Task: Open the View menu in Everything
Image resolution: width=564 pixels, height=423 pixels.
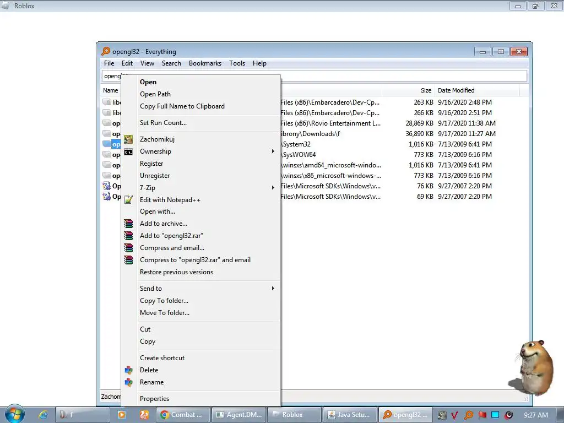Action: tap(147, 63)
